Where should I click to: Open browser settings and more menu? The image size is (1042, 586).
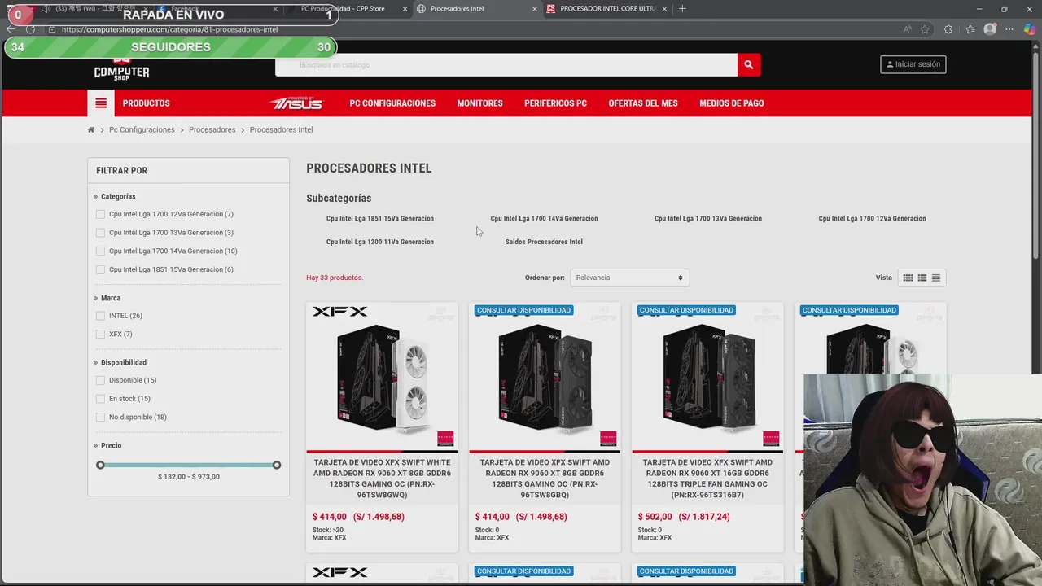(x=1010, y=29)
